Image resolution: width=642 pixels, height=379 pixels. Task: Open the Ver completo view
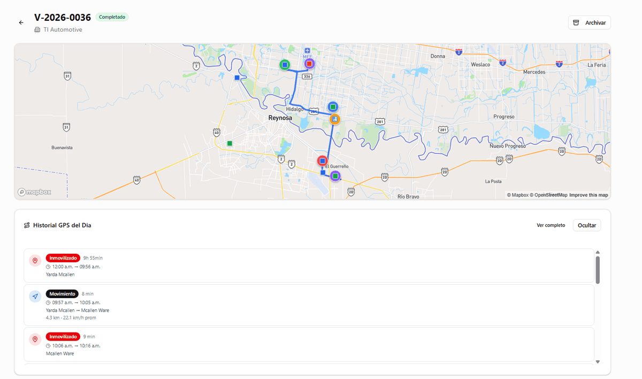coord(551,225)
